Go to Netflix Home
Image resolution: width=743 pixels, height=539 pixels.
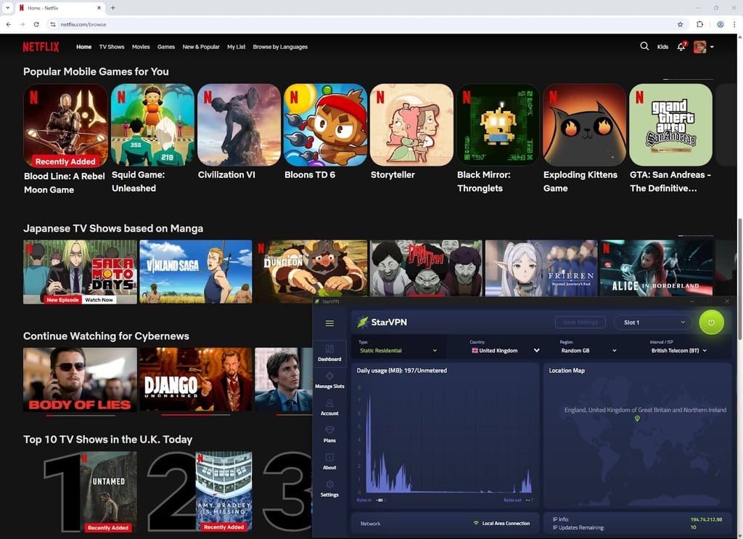click(x=84, y=47)
